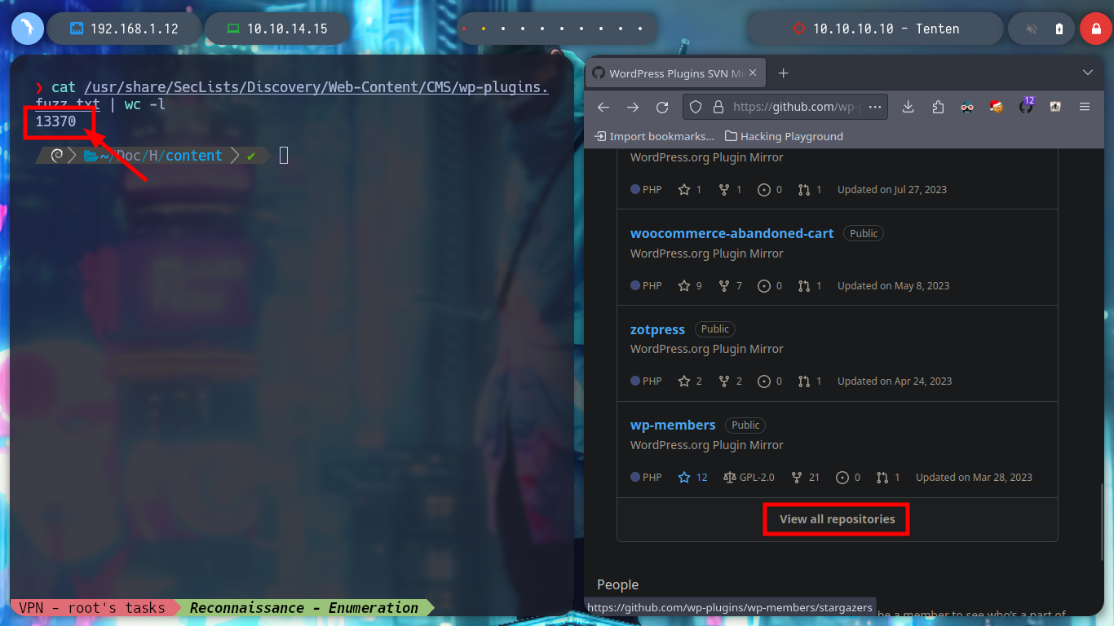Click Import bookmarks in bookmarks bar
This screenshot has height=626, width=1114.
tap(654, 136)
